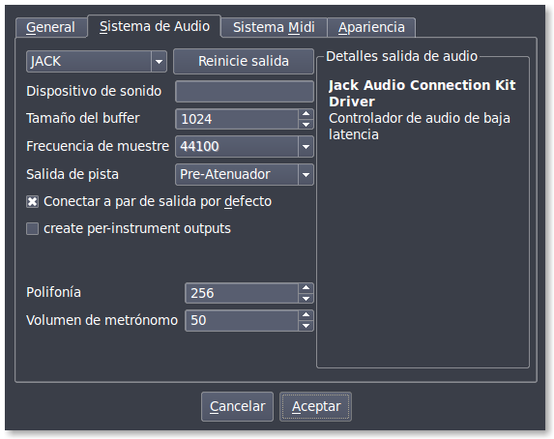Switch to the General tab
The width and height of the screenshot is (554, 439).
click(51, 28)
